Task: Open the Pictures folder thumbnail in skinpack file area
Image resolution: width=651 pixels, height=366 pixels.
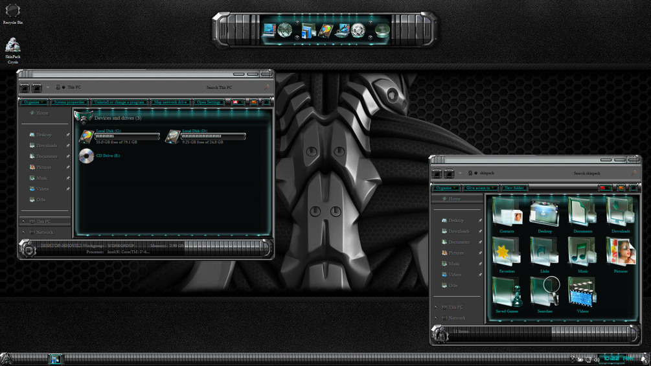Action: 621,255
